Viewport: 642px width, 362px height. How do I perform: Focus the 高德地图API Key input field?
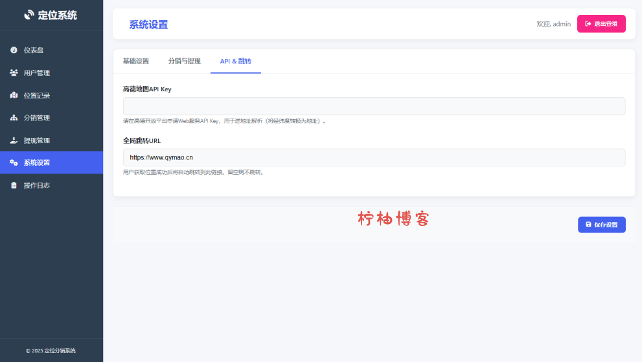click(x=374, y=106)
